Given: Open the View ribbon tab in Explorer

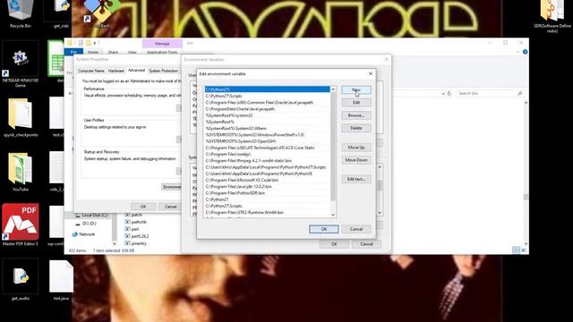Looking at the screenshot, I should (132, 52).
